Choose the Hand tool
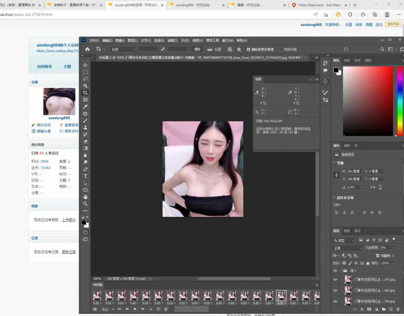Screen dimensions: 404x316 pos(85,196)
